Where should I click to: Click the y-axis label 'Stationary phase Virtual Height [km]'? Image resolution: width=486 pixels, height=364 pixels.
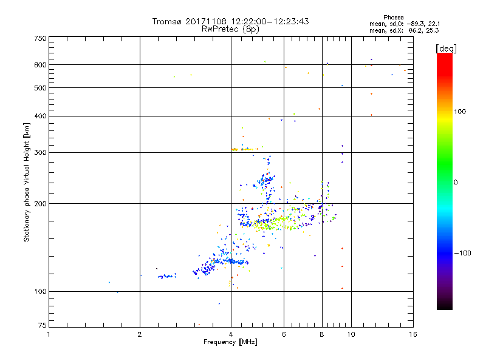coord(26,183)
